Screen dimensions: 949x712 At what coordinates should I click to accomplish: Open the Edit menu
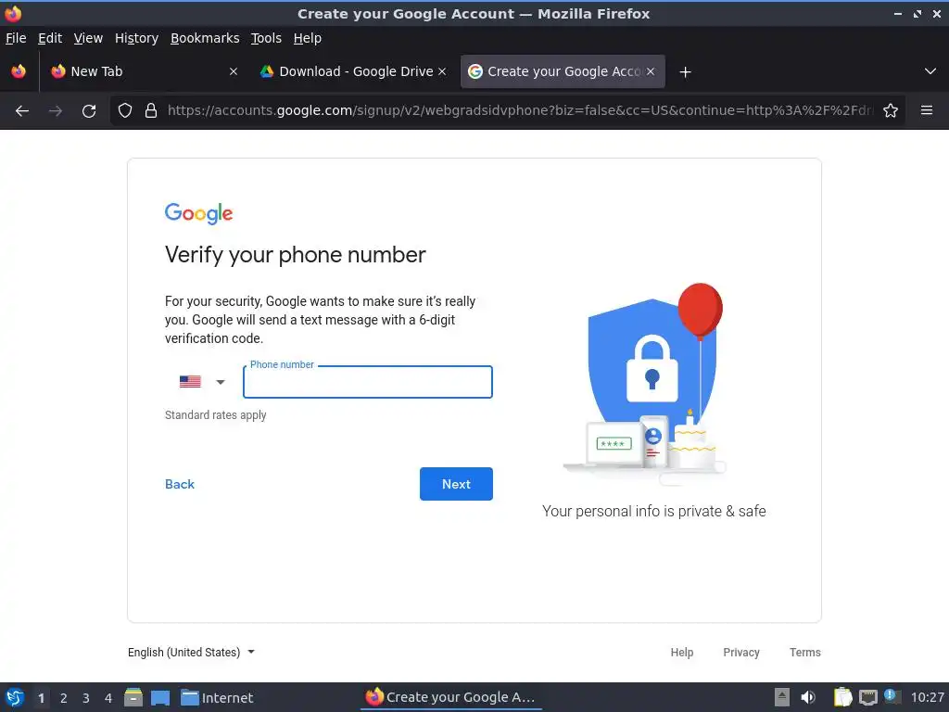click(50, 38)
